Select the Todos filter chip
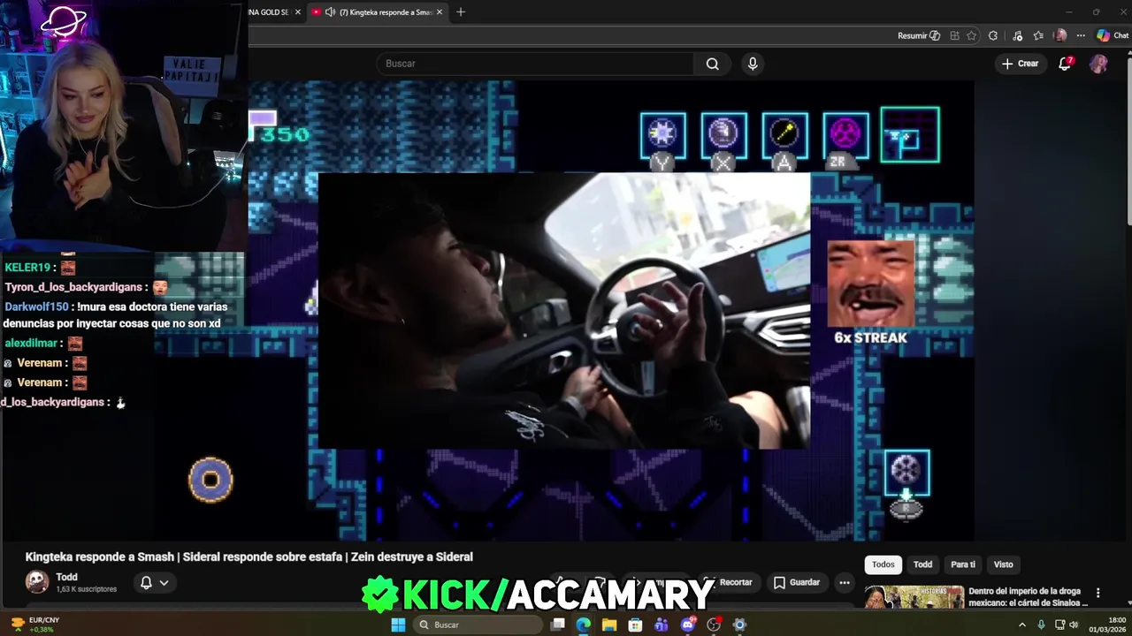Viewport: 1132px width, 636px height. 883,564
